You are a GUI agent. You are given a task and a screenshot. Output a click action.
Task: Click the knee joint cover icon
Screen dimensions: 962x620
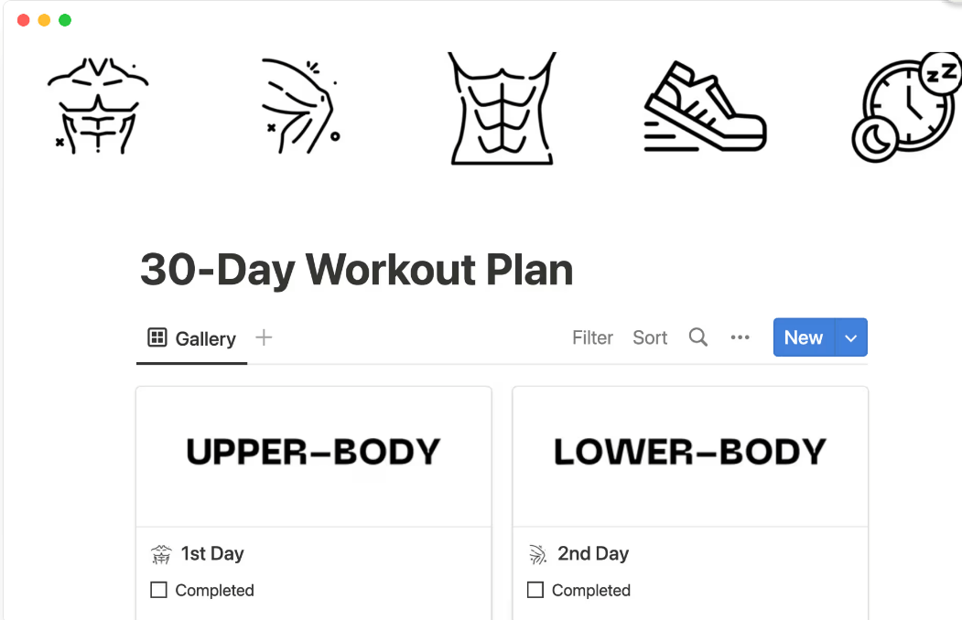300,105
